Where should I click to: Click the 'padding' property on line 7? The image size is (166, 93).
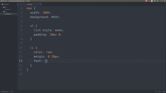(x=40, y=35)
